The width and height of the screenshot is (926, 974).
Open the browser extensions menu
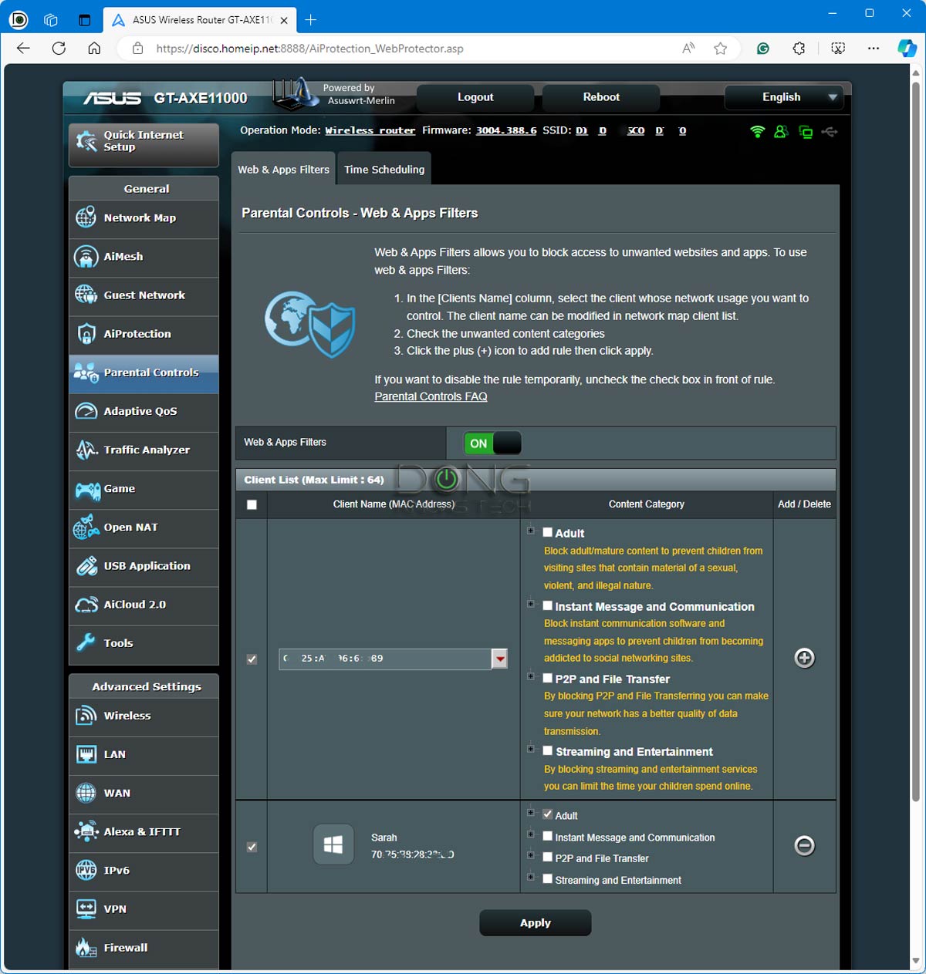point(799,49)
